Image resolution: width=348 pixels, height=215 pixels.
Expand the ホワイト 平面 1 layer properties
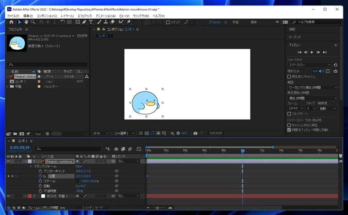tap(25, 196)
